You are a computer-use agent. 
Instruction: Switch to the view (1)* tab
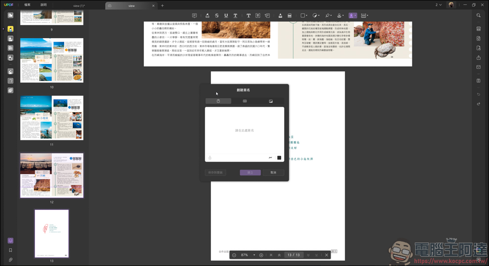tap(79, 5)
